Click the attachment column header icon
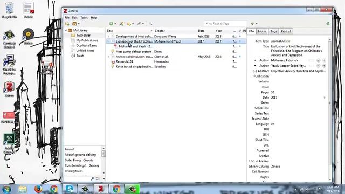 240,31
